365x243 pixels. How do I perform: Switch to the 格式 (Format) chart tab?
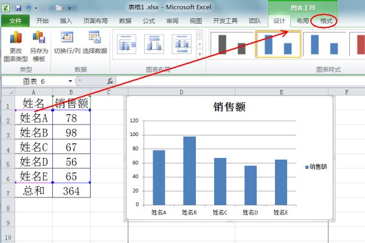[x=326, y=21]
